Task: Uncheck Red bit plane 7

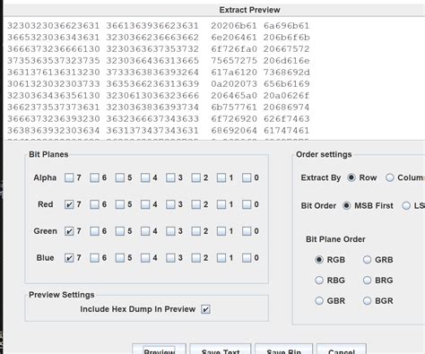Action: coord(69,204)
